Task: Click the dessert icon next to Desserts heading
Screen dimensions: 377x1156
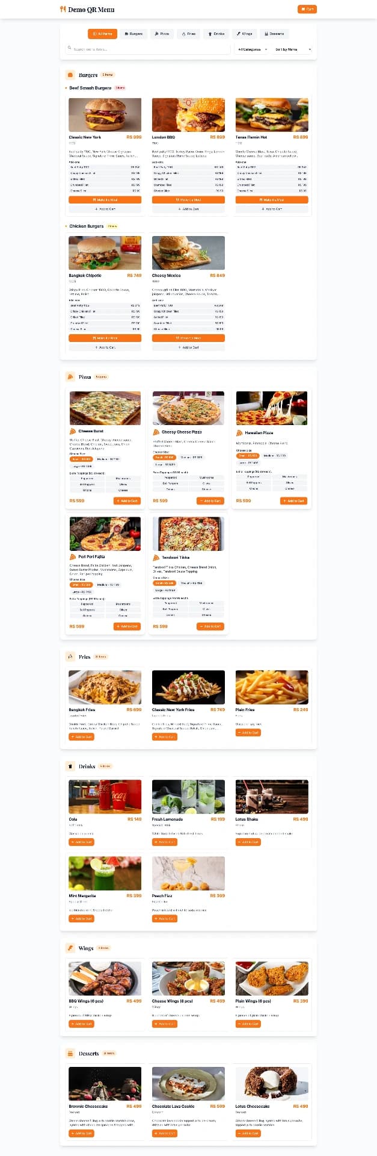Action: [70, 1053]
